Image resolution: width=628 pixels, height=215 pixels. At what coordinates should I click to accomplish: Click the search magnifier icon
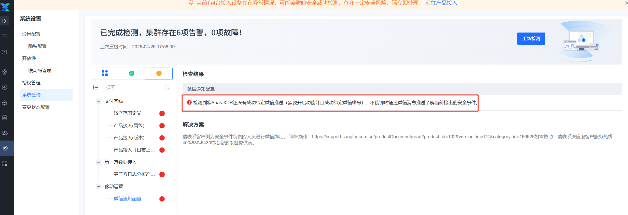tap(167, 87)
